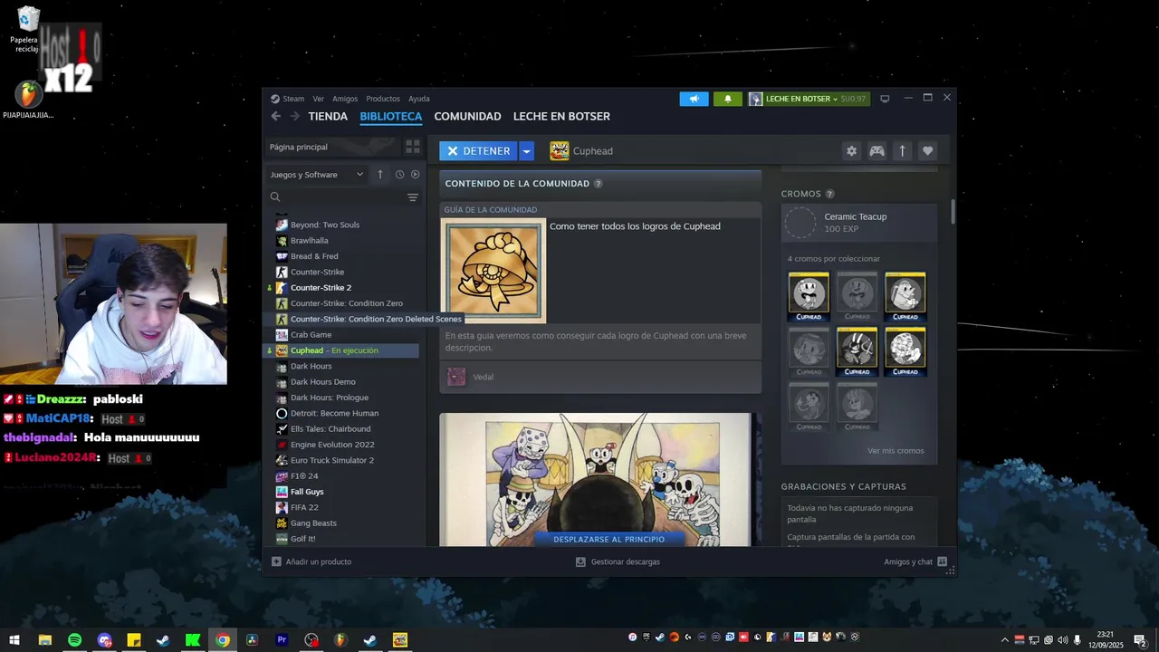The image size is (1159, 652).
Task: Expand the LECHE EN BOTSER account menu
Action: click(x=802, y=99)
